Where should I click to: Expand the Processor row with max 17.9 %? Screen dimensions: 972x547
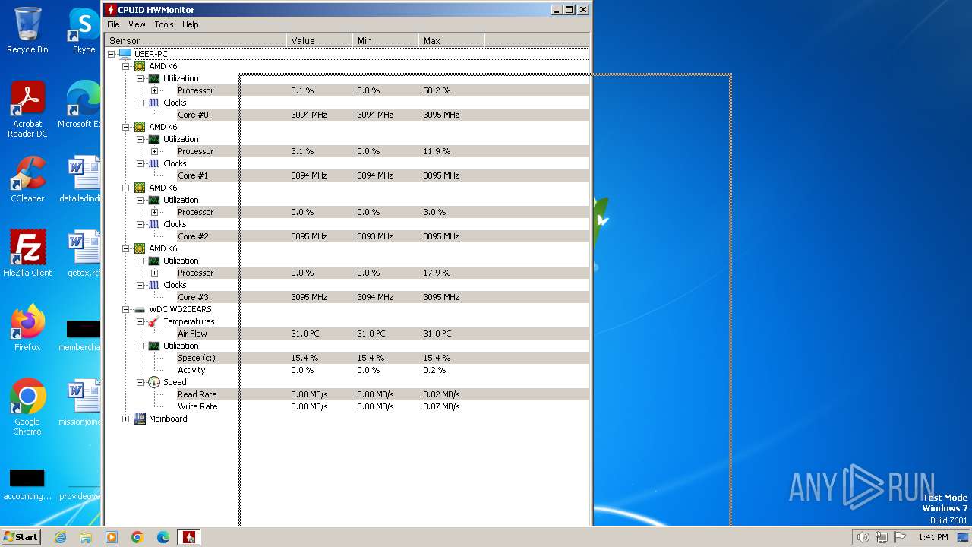tap(154, 273)
